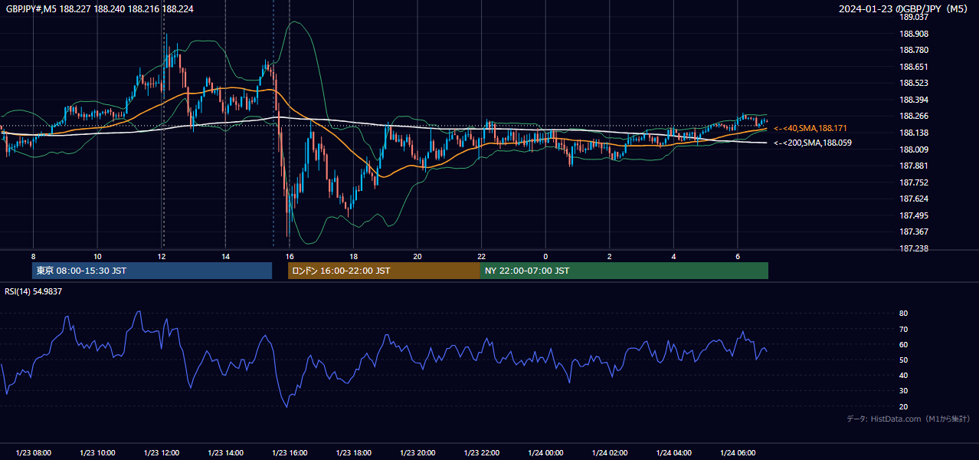979x460 pixels.
Task: Click the 1/24 02:00 date label
Action: pos(610,453)
